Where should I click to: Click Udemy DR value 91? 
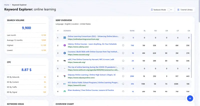(166, 45)
